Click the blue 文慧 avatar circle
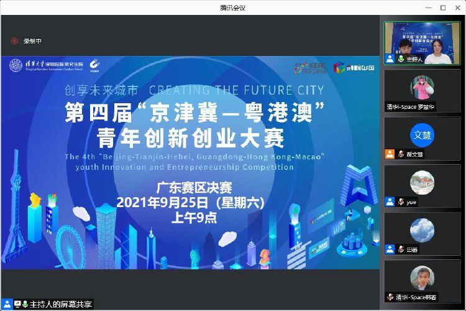The image size is (466, 311). pyautogui.click(x=422, y=135)
